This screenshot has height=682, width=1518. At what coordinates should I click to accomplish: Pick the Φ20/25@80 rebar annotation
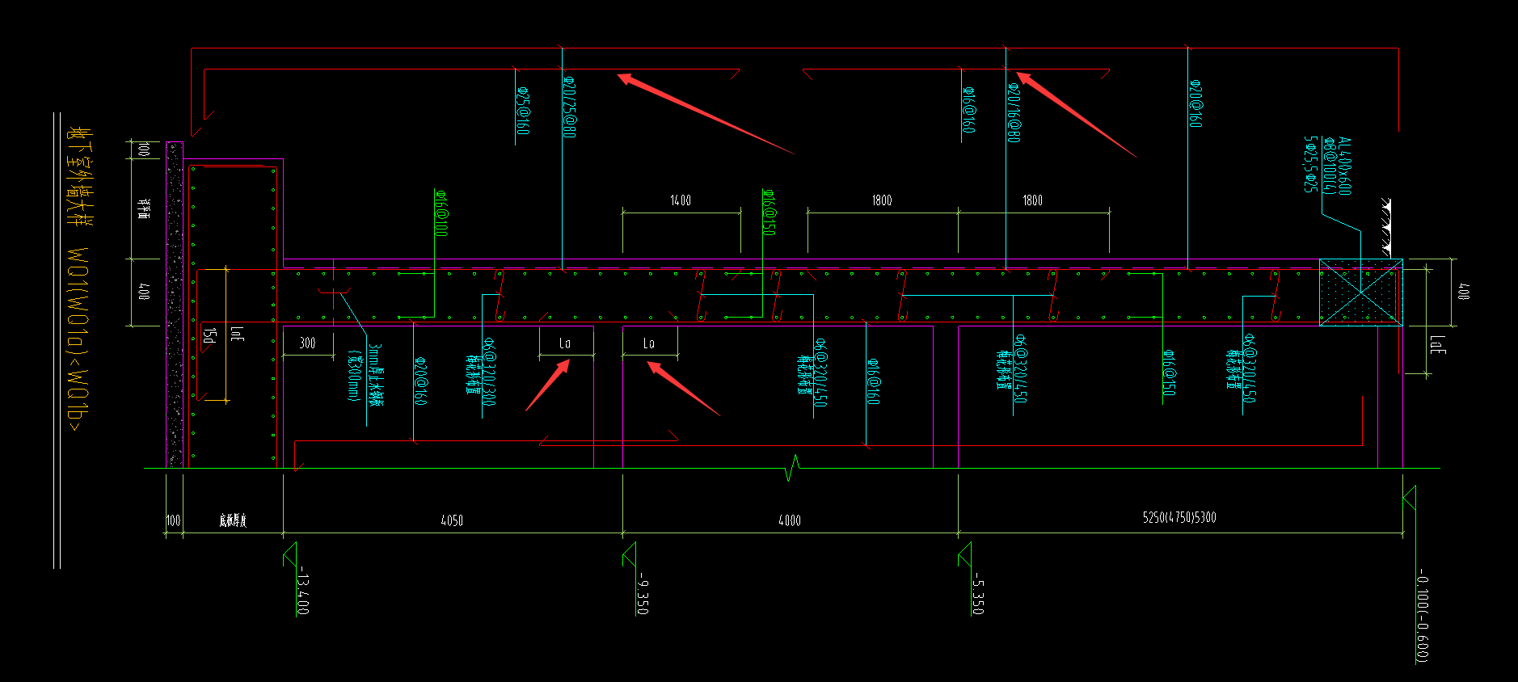(x=569, y=107)
